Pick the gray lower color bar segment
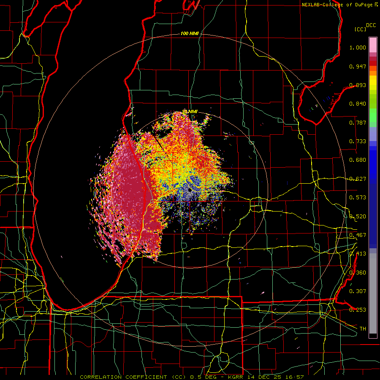The height and width of the screenshot is (380, 380). click(373, 293)
